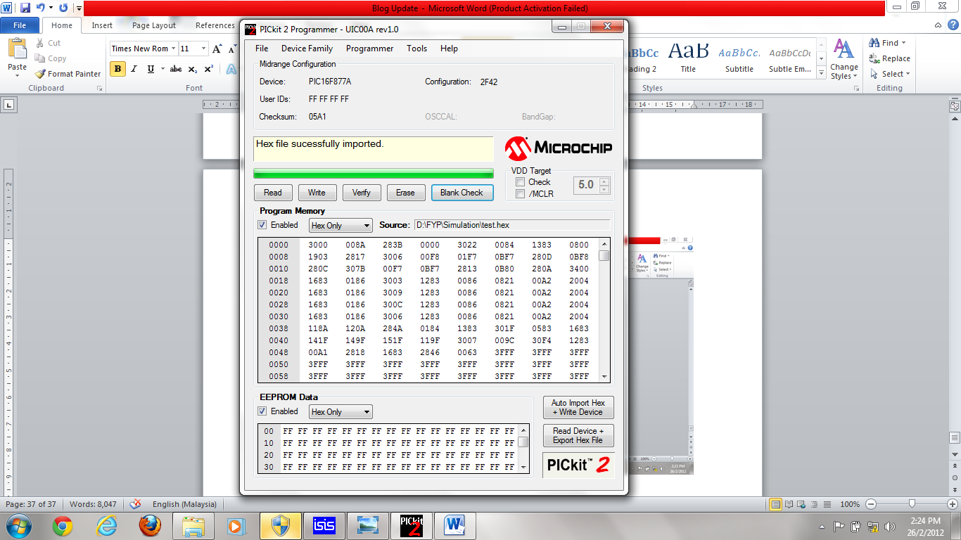
Task: Click the Paste clipboard icon in Word
Action: pos(17,49)
